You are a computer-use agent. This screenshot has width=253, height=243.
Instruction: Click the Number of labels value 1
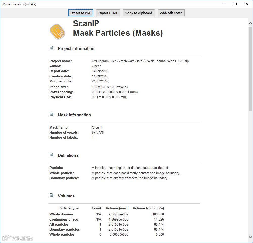[x=93, y=138]
